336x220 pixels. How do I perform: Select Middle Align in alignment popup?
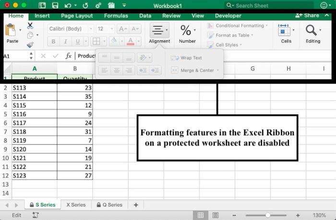click(x=117, y=58)
